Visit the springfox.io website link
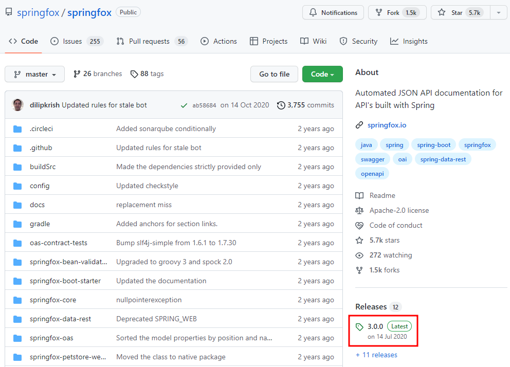 click(387, 125)
